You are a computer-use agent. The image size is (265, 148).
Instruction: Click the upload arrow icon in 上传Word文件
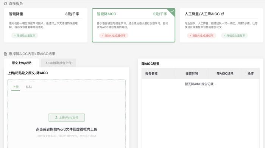click(56, 118)
